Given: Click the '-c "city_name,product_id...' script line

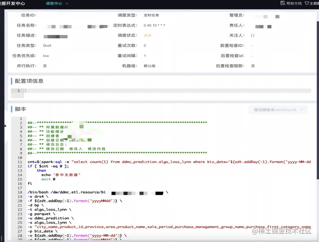Looking at the screenshot, I should [169, 227].
